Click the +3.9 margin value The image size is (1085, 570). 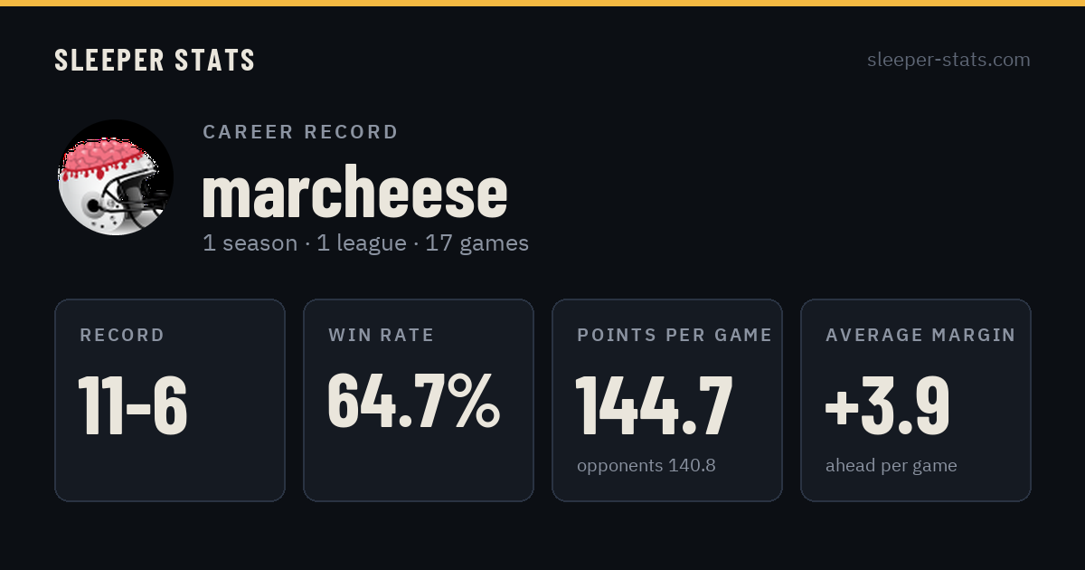tap(888, 405)
